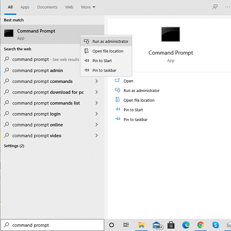This screenshot has width=231, height=231.
Task: Switch to the Apps tab
Action: coord(25,7)
